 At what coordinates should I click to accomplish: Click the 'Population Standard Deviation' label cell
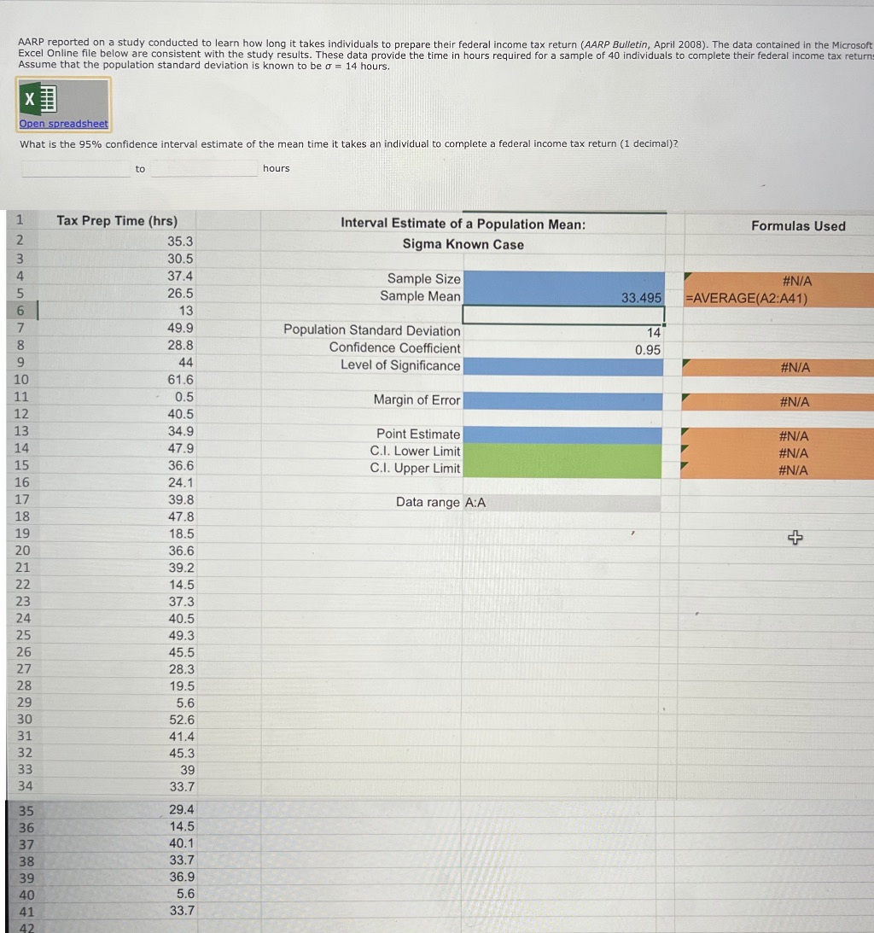coord(372,330)
